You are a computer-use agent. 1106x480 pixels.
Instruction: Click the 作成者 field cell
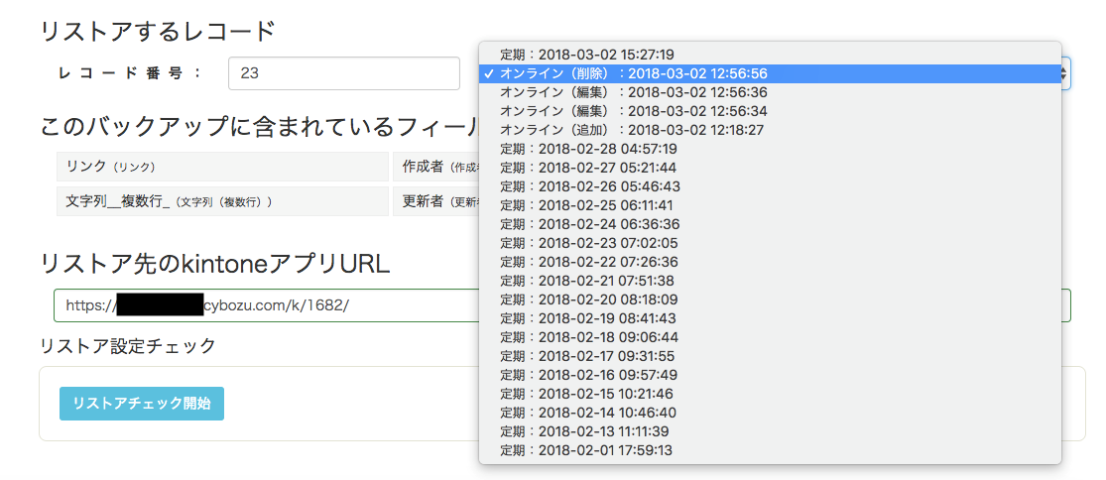tap(435, 167)
